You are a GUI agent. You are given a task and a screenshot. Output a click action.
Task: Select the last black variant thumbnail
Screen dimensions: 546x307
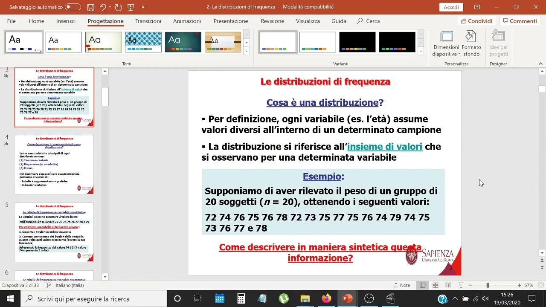(397, 42)
